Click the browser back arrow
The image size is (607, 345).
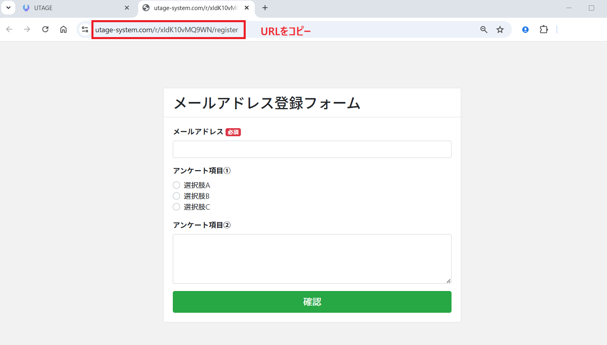[x=9, y=29]
